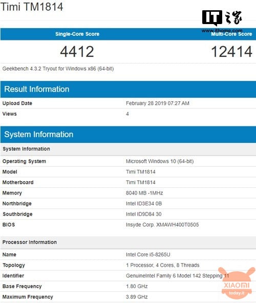Viewport: 256px width, 303px height.
Task: Select the Processor Information subheader
Action: [x=128, y=242]
